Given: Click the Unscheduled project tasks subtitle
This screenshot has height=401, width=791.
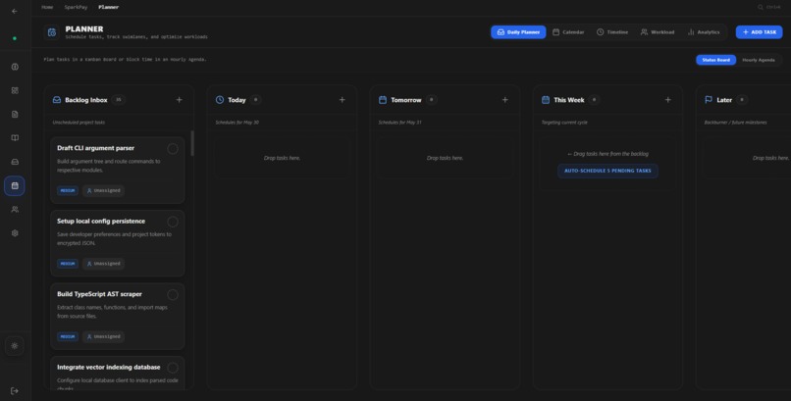Looking at the screenshot, I should [79, 123].
